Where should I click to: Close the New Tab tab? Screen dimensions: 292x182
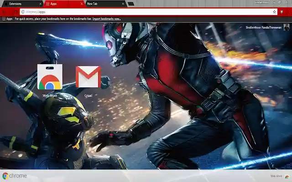tap(123, 4)
